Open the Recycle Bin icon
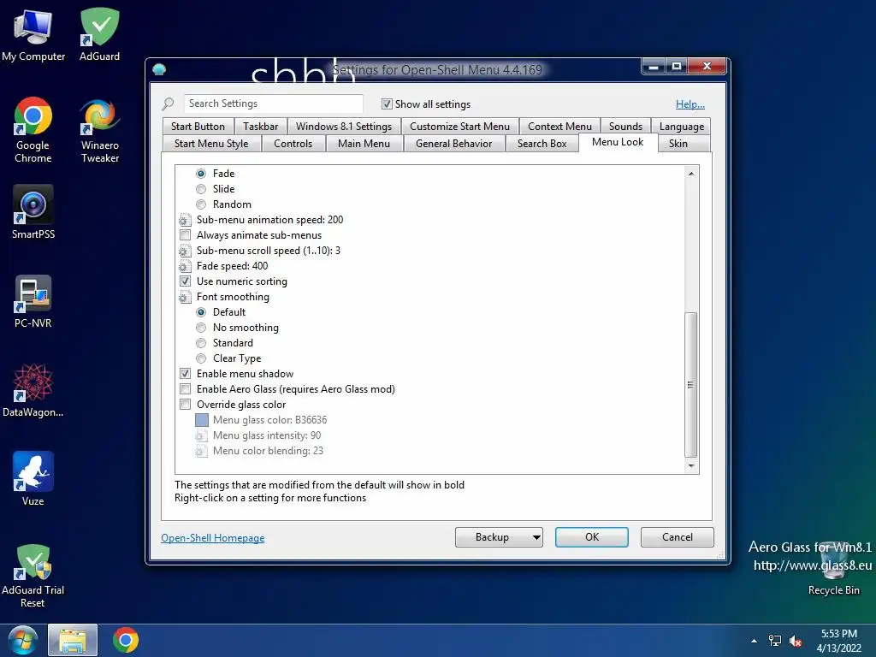 (833, 569)
